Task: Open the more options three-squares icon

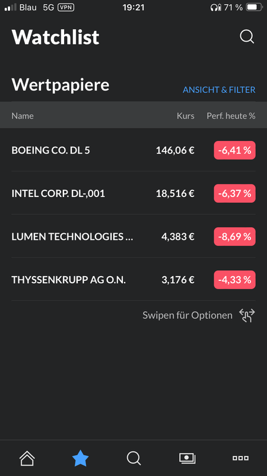Action: click(240, 458)
